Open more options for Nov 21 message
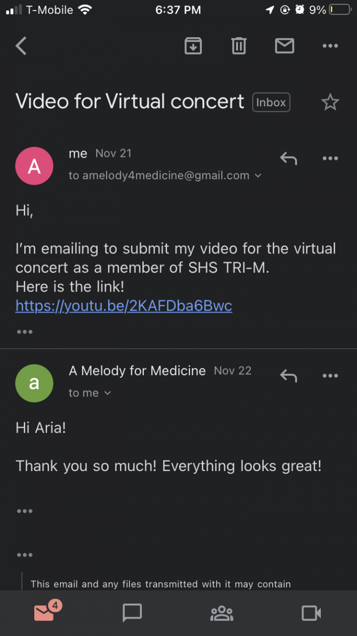 click(330, 159)
